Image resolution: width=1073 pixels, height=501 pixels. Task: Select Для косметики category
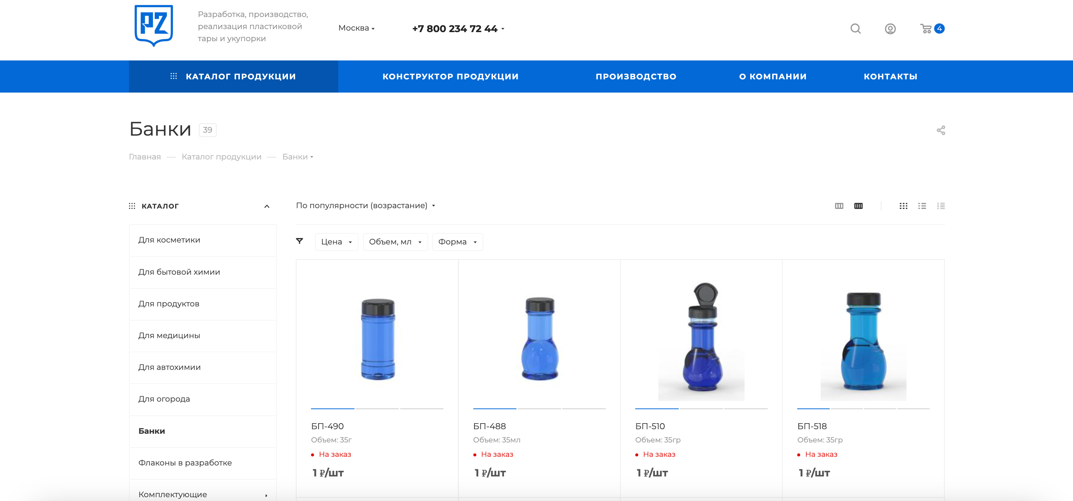(x=202, y=240)
